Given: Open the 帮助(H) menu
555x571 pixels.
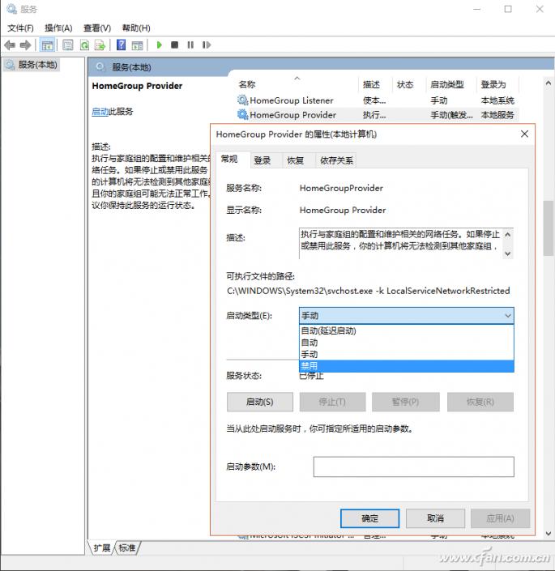Looking at the screenshot, I should (x=136, y=28).
